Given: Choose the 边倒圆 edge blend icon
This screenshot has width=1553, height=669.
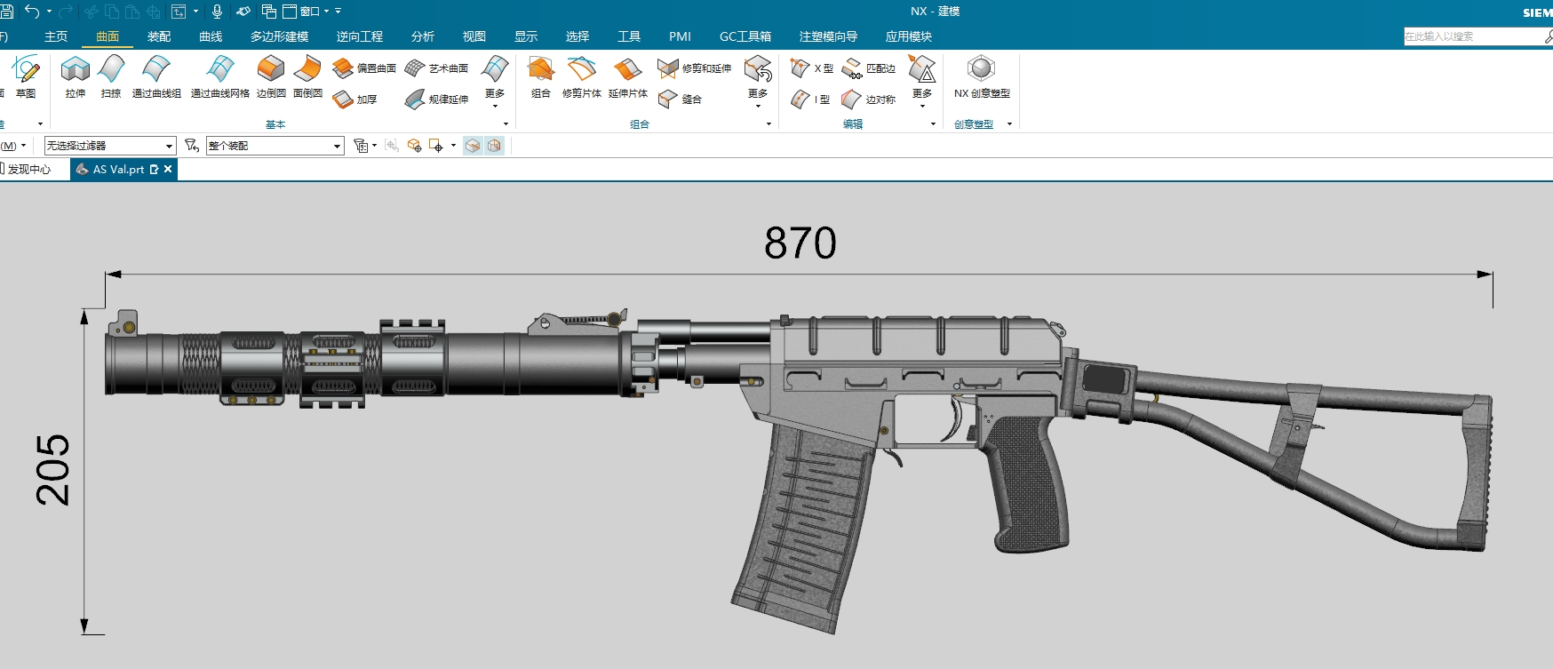Looking at the screenshot, I should tap(271, 77).
